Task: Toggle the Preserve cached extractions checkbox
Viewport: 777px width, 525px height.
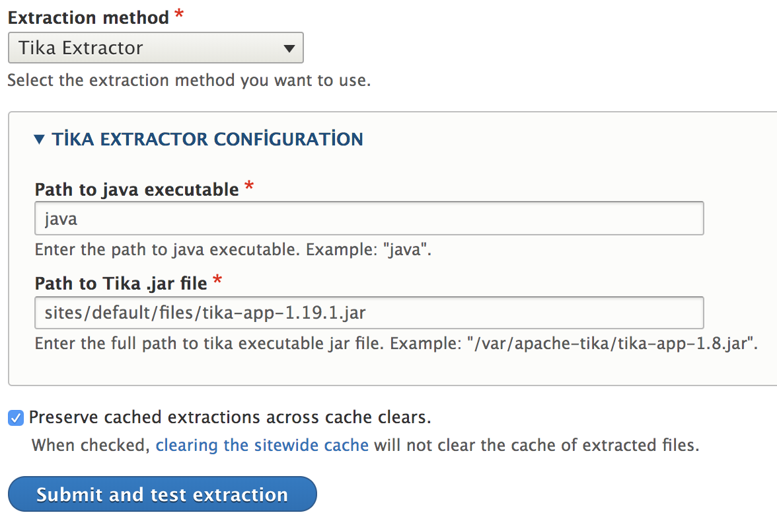Action: (15, 418)
